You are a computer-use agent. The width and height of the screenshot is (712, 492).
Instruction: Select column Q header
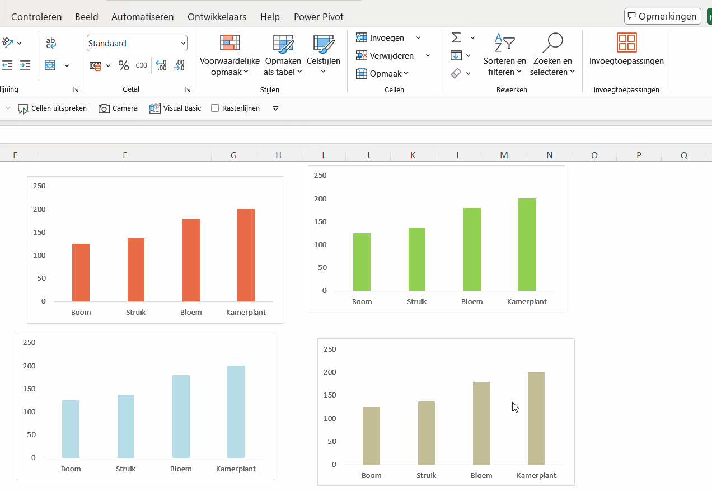(684, 155)
